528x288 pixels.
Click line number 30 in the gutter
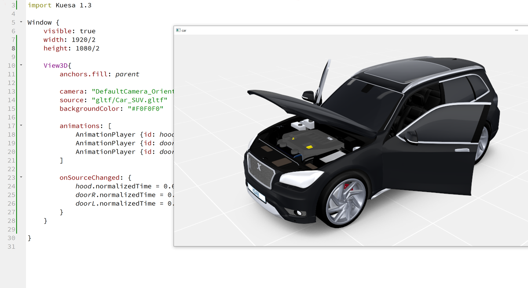tap(11, 238)
